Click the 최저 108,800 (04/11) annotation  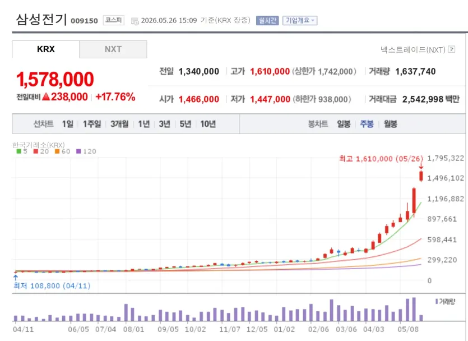coord(52,286)
